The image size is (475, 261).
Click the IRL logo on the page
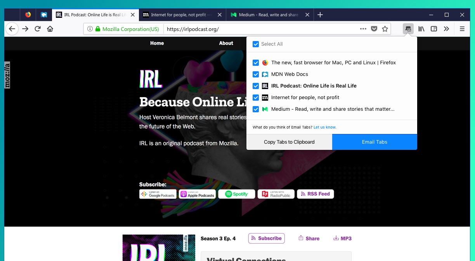click(151, 79)
